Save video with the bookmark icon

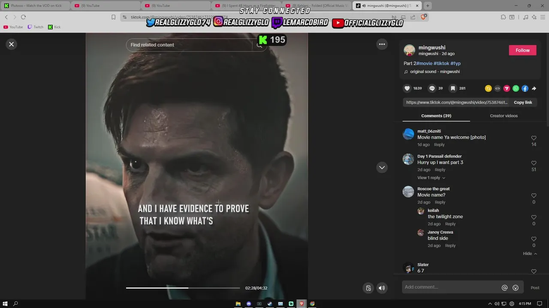453,88
